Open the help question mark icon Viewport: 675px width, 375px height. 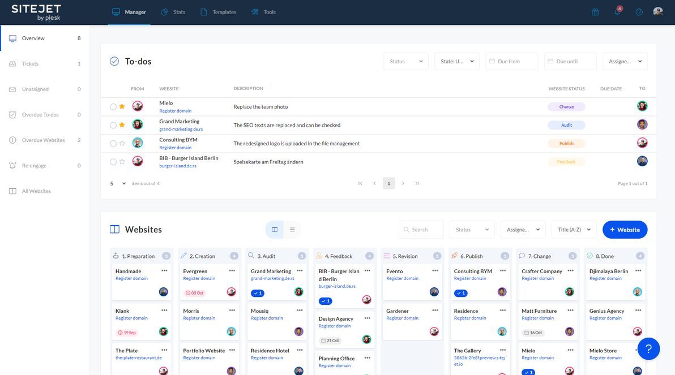click(639, 11)
